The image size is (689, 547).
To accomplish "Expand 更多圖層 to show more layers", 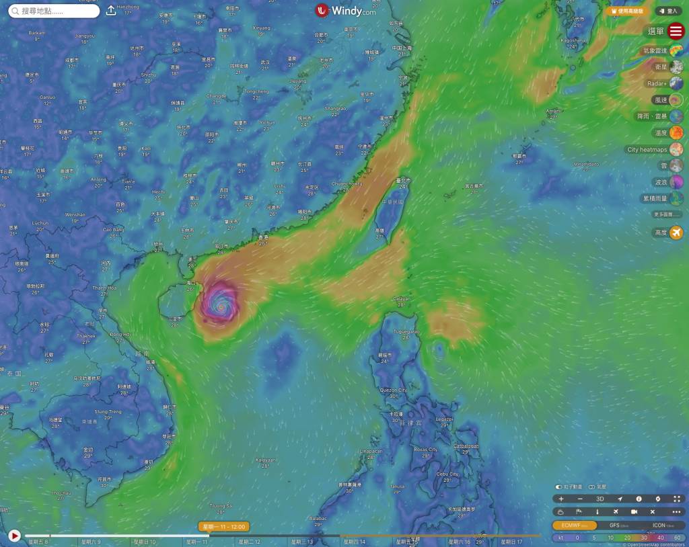I will click(667, 214).
